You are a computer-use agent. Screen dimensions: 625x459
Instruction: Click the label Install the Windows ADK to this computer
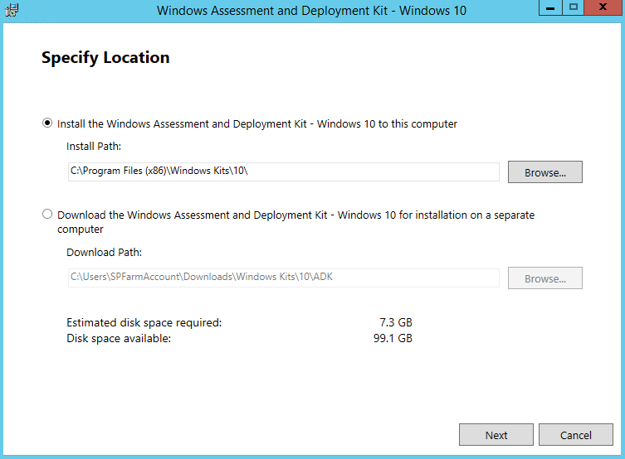257,123
